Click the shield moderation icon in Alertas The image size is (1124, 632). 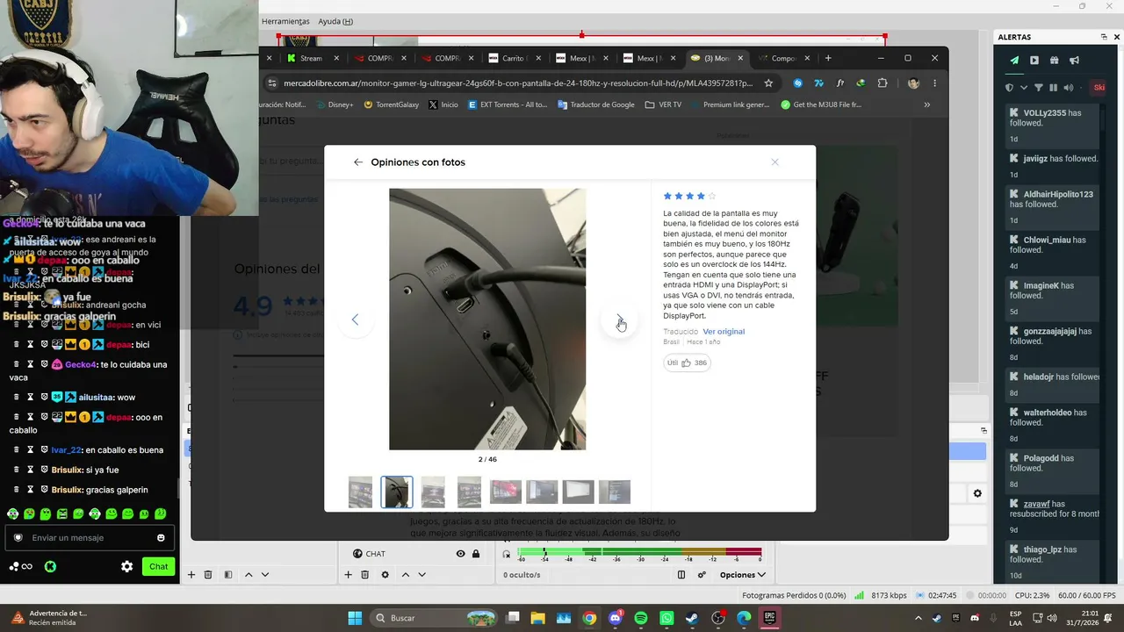(1010, 88)
